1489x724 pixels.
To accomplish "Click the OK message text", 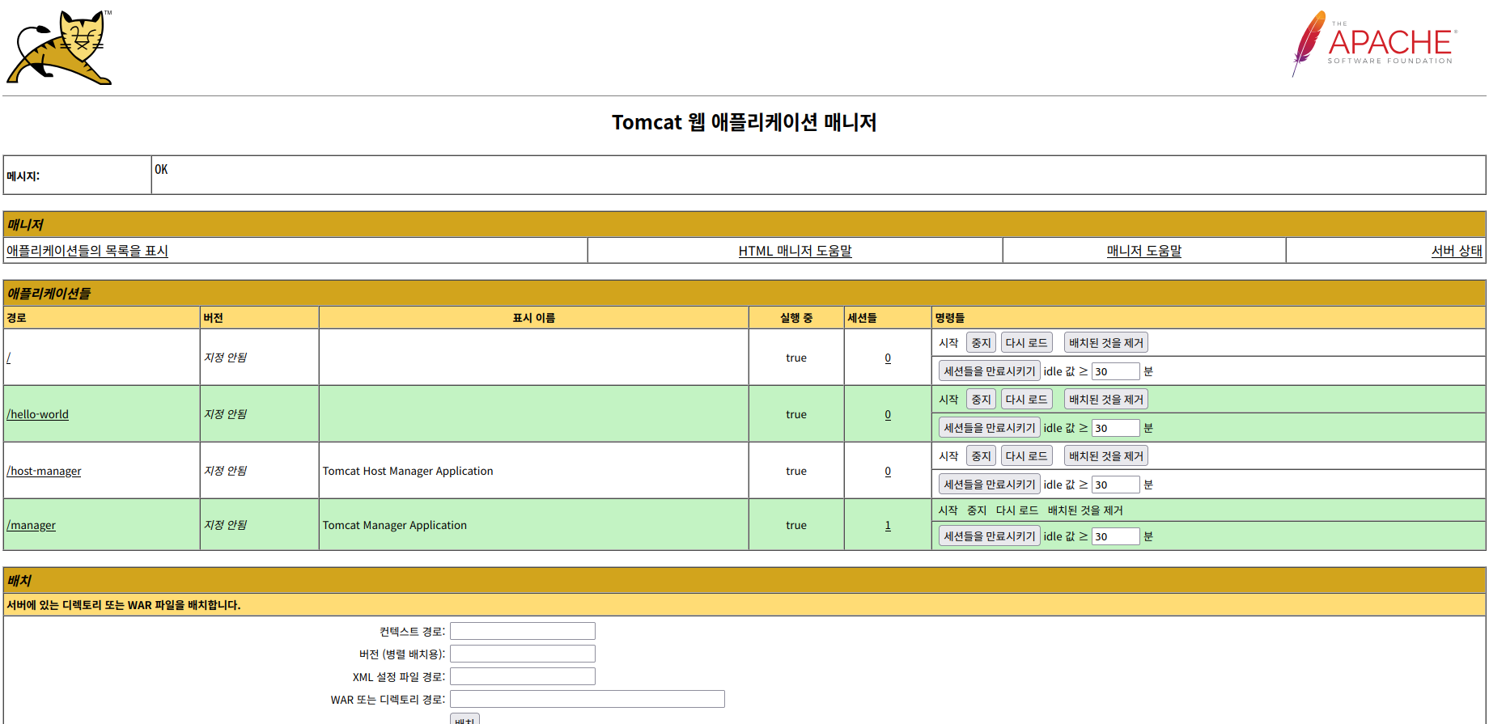I will pyautogui.click(x=161, y=169).
